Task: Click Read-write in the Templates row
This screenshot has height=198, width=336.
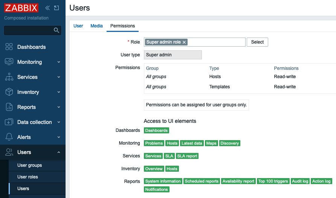Action: (285, 87)
